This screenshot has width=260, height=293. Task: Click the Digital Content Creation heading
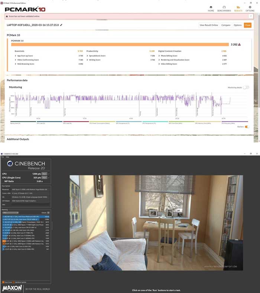tap(170, 51)
